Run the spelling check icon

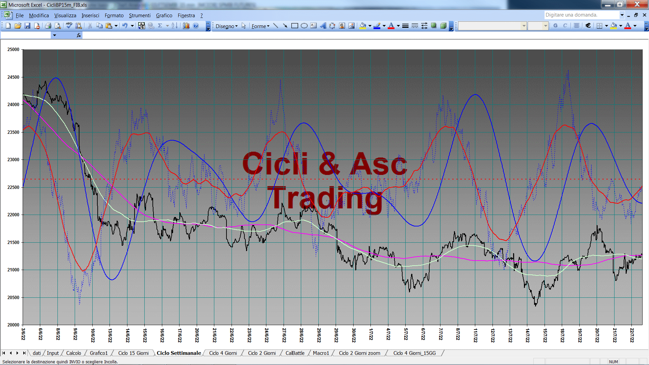click(x=69, y=26)
